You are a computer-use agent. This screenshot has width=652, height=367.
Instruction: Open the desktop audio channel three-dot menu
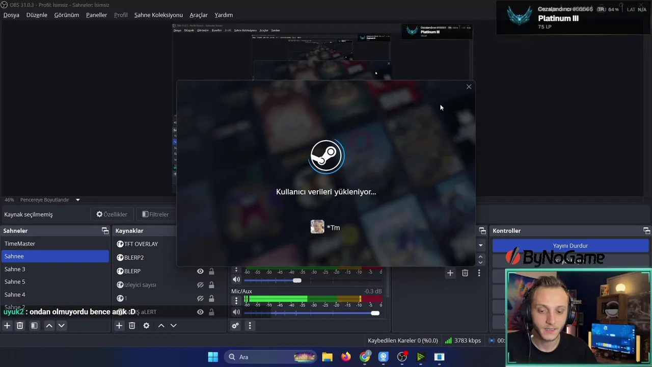(236, 270)
